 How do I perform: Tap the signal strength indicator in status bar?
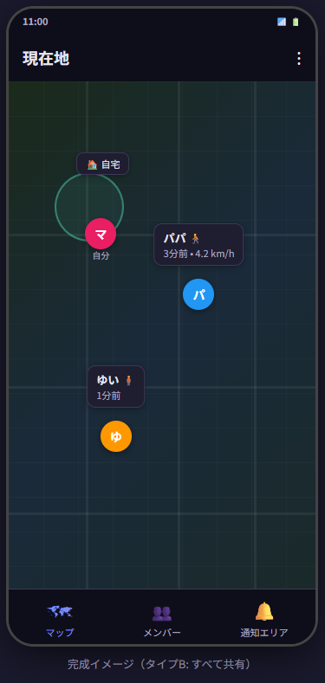(282, 22)
